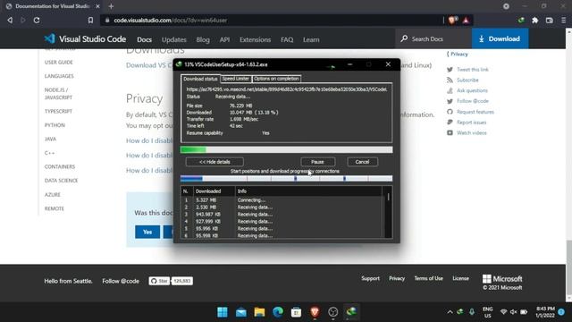Open the LANGUAGES sidebar section

59,76
